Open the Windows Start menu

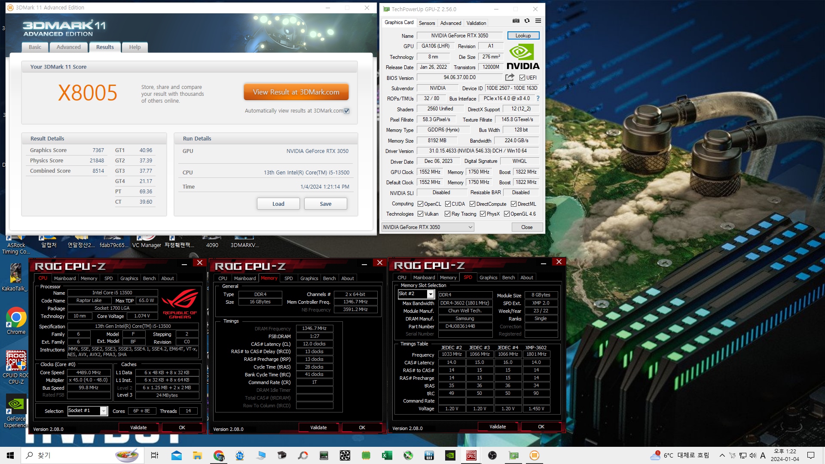tap(10, 455)
